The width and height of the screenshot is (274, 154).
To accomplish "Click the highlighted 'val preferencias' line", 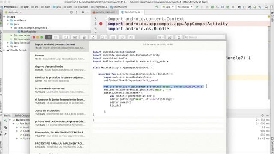I will click(153, 86).
